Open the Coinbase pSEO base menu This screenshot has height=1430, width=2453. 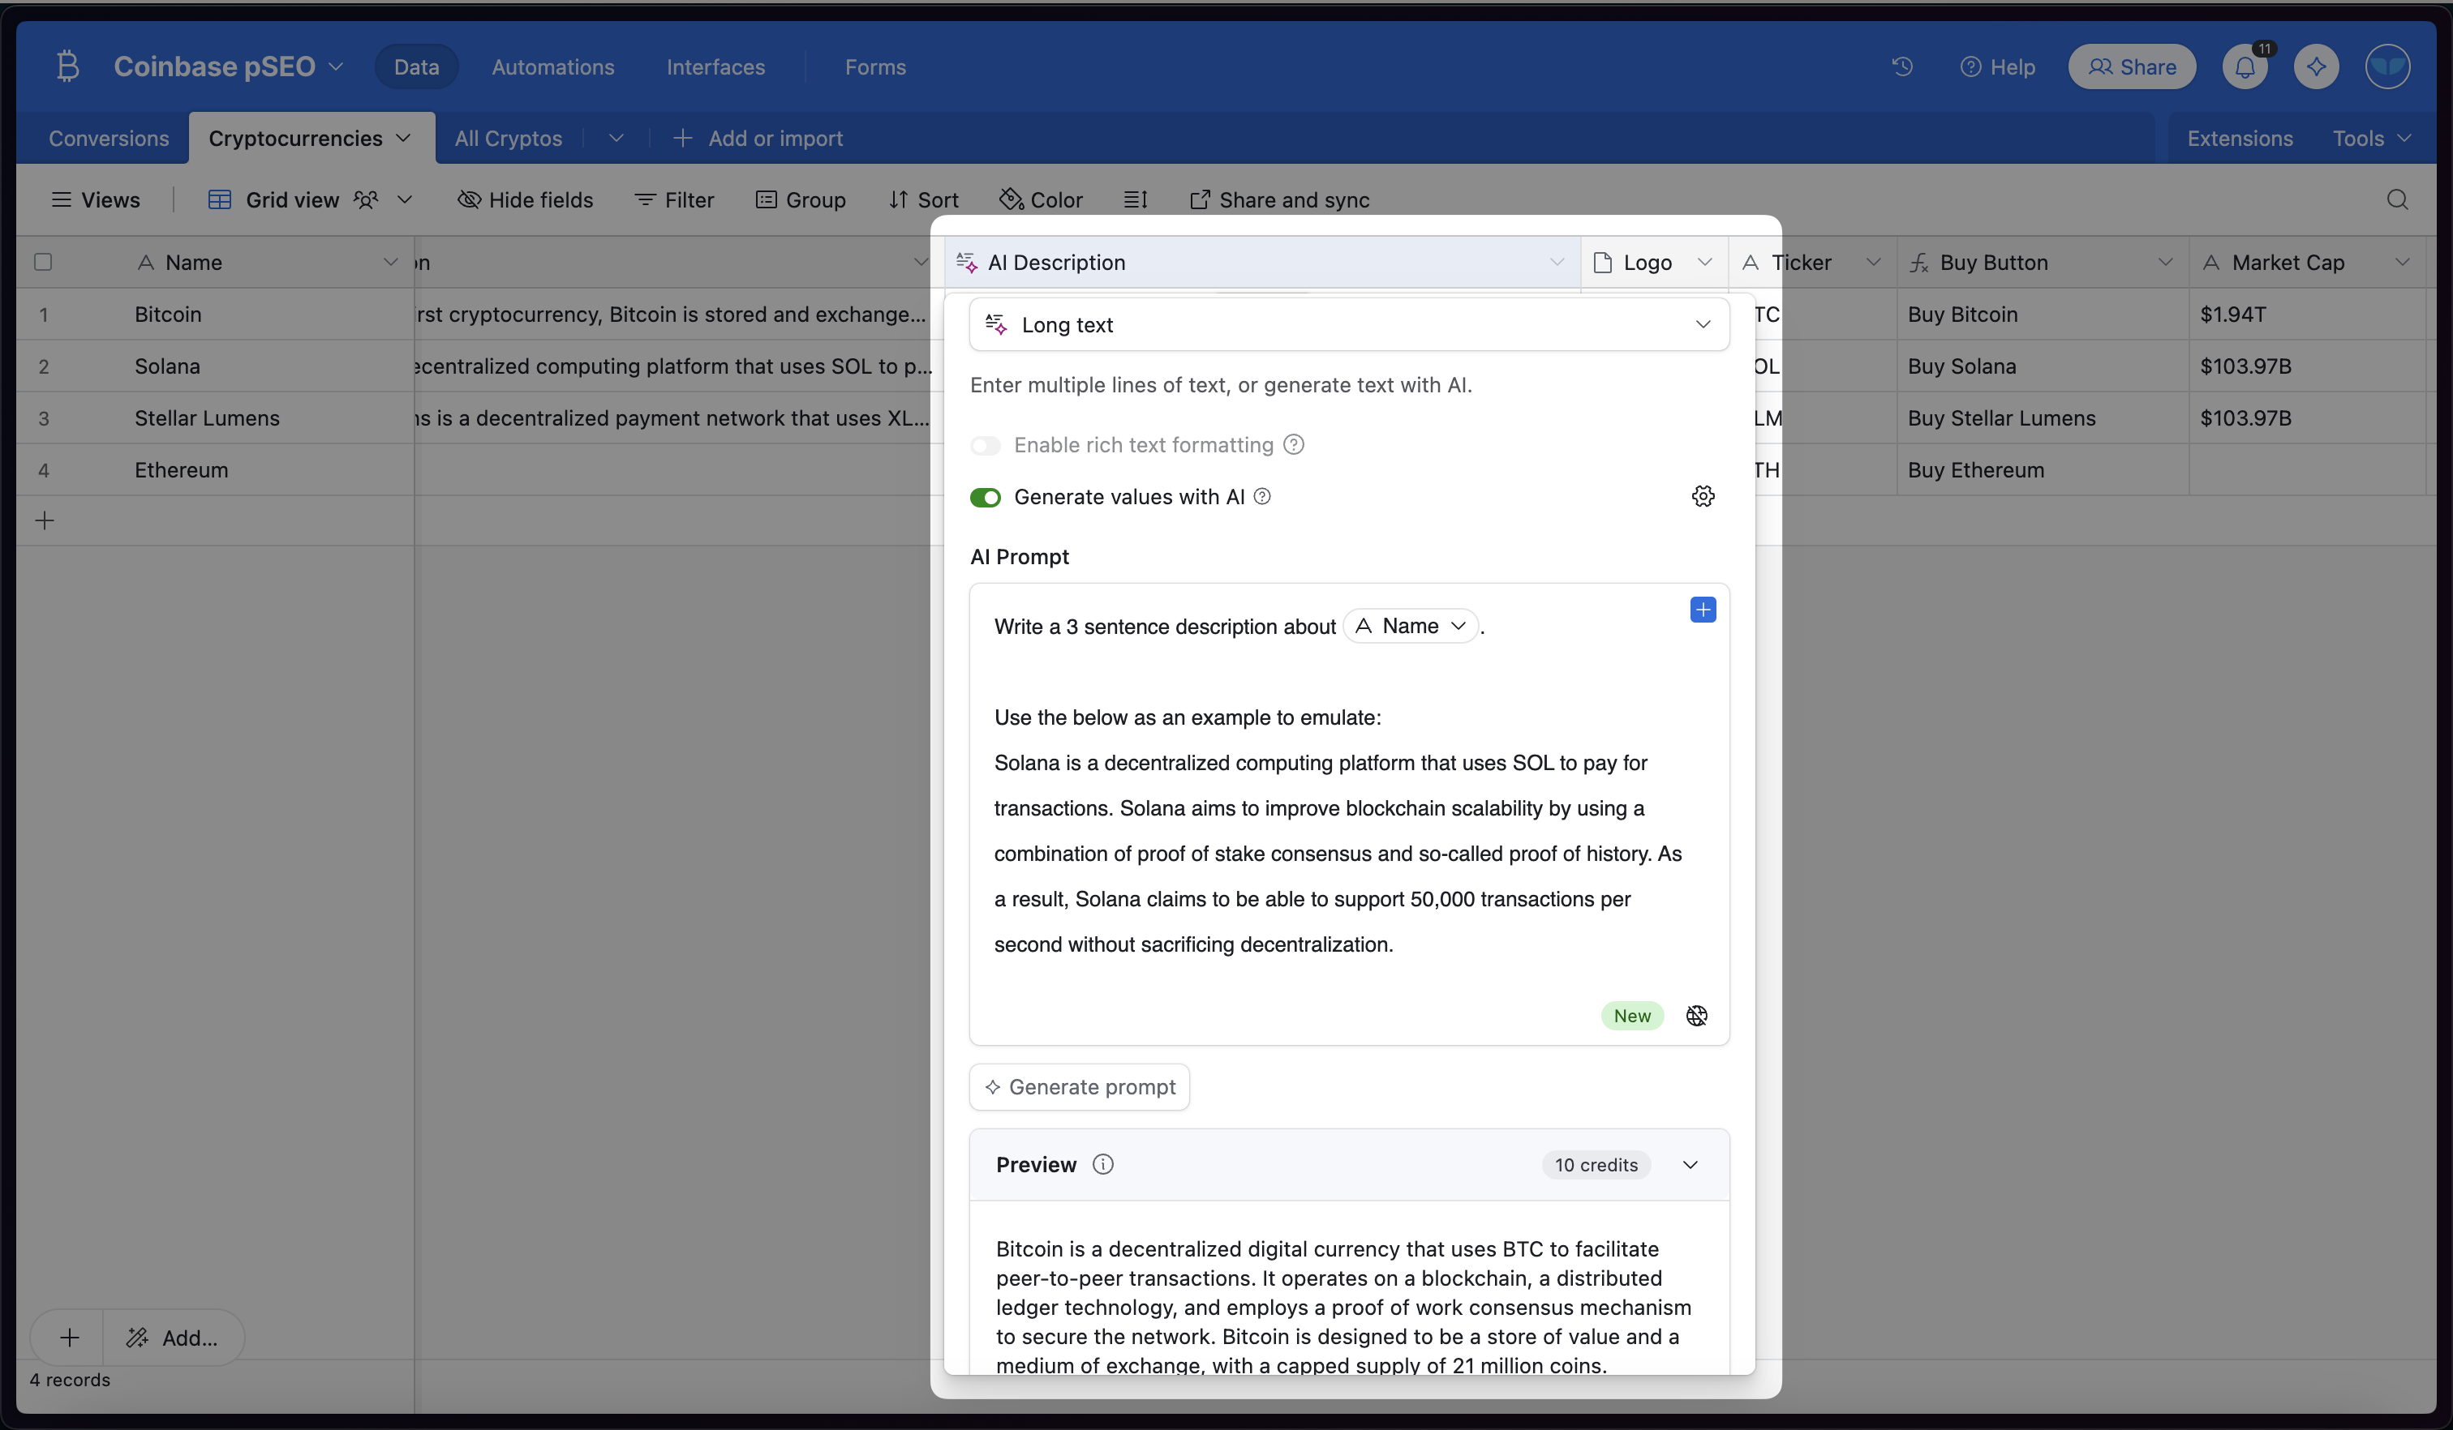[229, 66]
